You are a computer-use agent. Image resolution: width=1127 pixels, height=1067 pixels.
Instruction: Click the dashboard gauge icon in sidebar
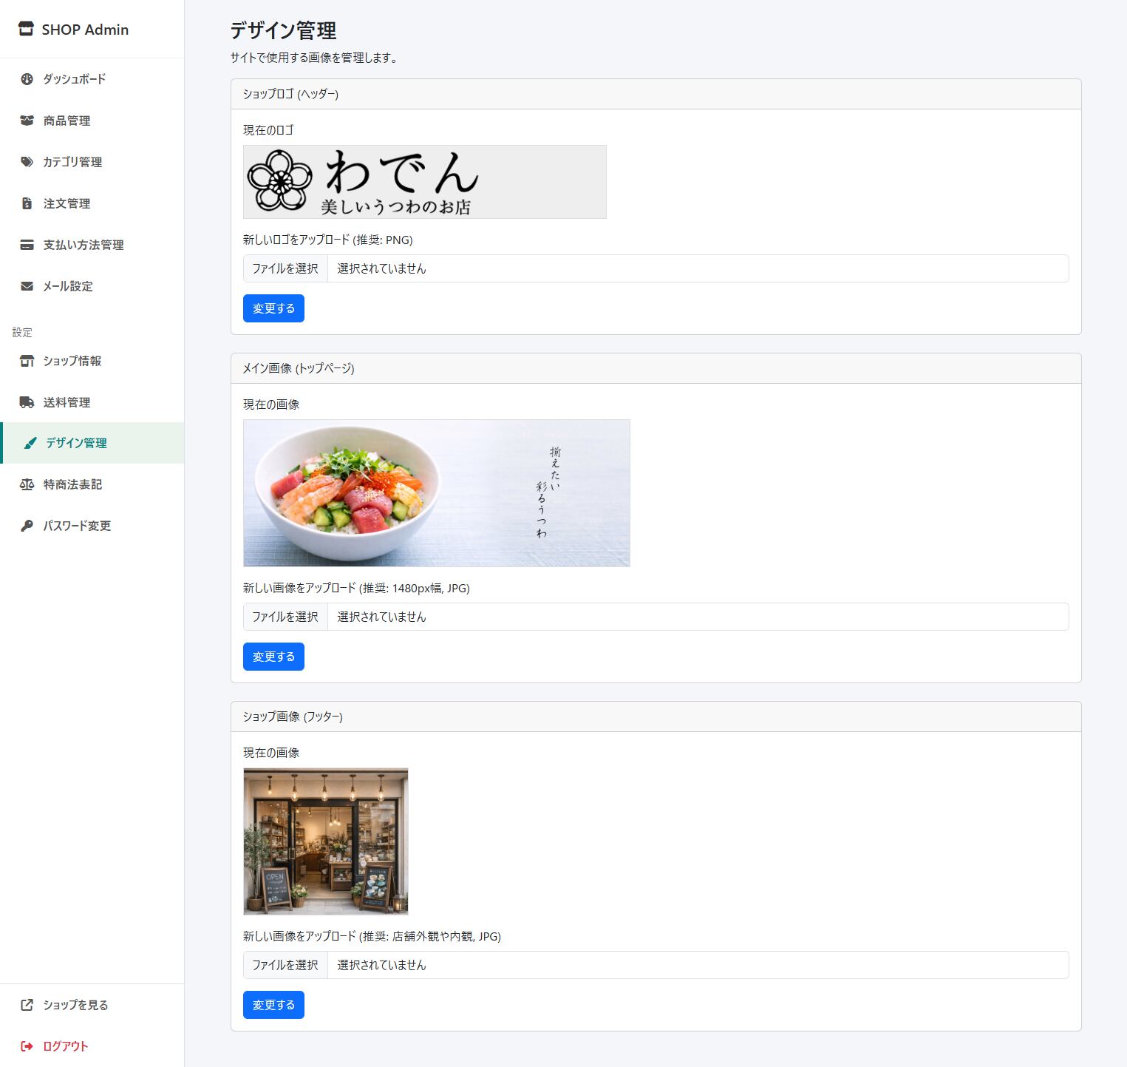pos(27,79)
